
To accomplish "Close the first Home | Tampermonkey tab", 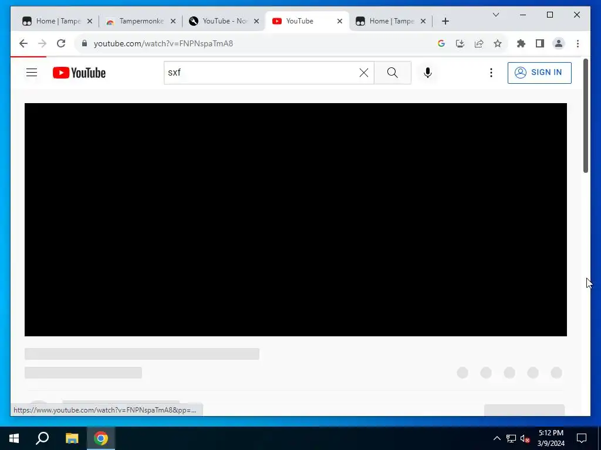I will click(x=90, y=22).
